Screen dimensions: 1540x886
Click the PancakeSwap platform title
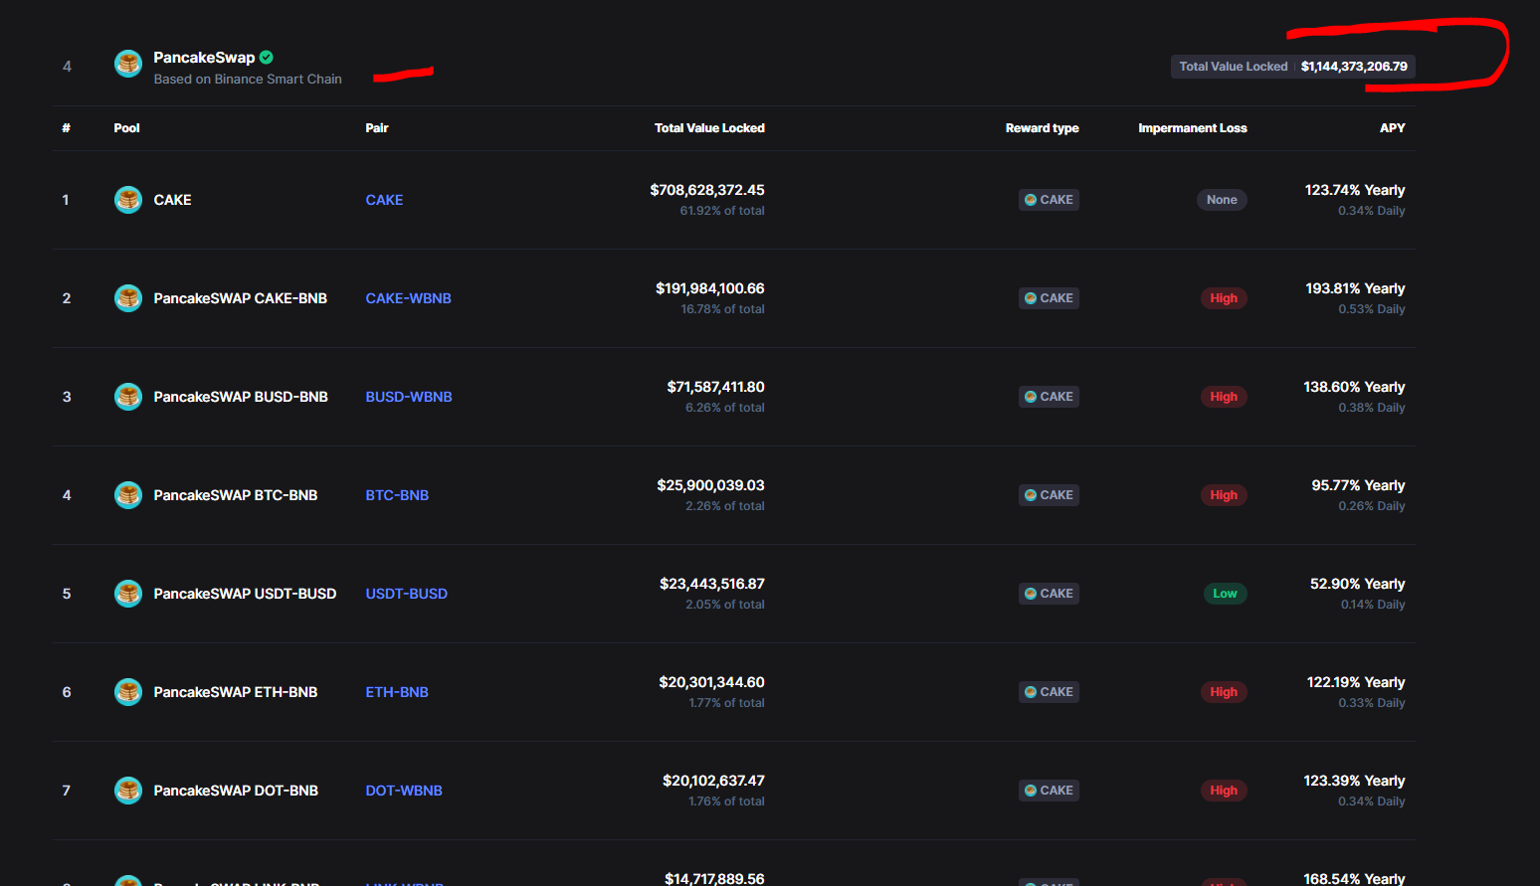[204, 58]
